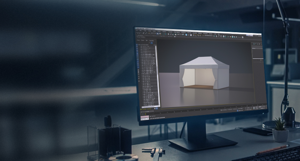Click the Redo arrow on the main toolbar
Screen dimensions: 300x161
[x=140, y=33]
